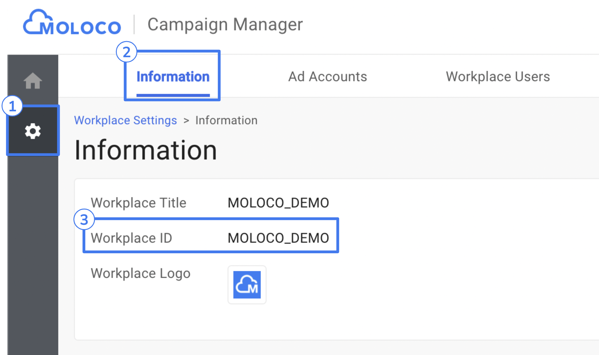Switch to the Information tab
Viewport: 599px width, 355px height.
click(x=172, y=76)
